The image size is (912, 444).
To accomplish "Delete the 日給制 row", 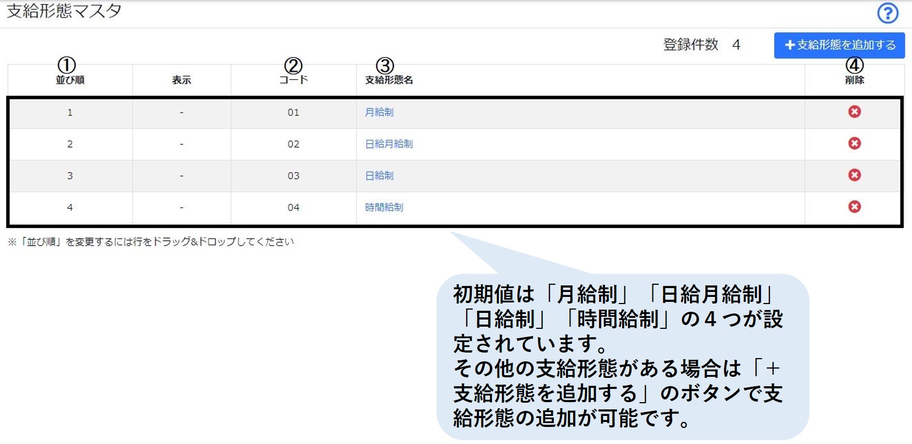I will [x=854, y=175].
